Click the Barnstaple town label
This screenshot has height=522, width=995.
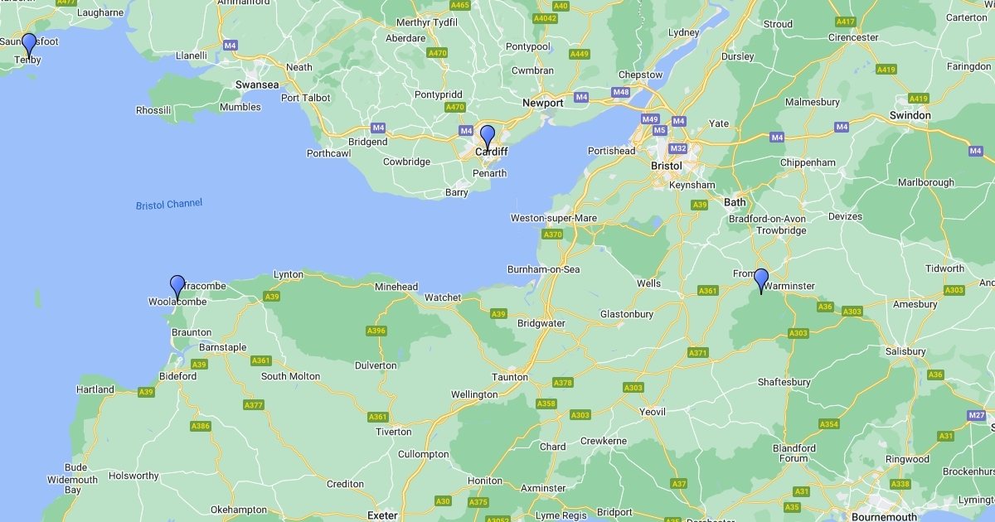click(x=223, y=347)
